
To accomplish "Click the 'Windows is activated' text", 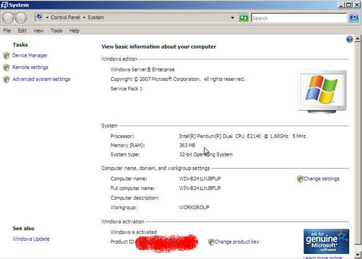I will click(133, 232).
